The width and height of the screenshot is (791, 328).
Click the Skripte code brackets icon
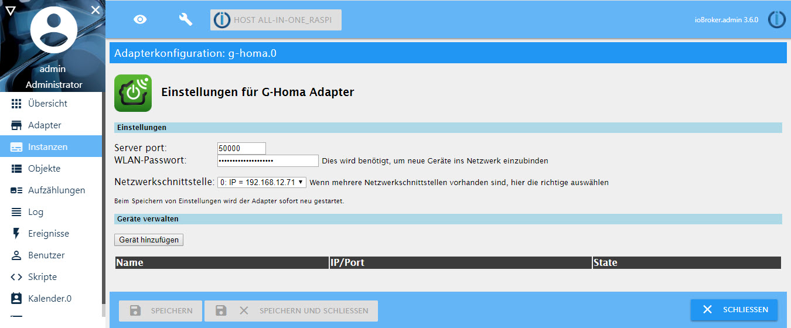coord(16,277)
